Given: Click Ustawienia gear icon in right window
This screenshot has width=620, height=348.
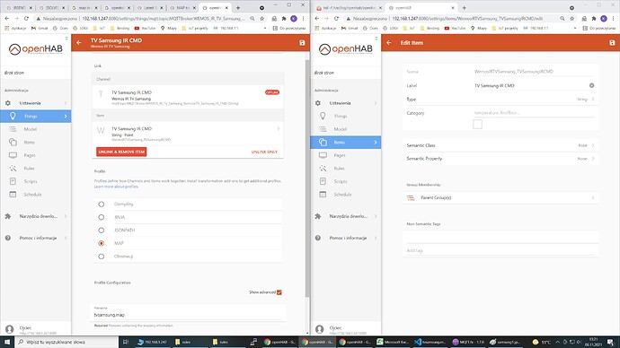Looking at the screenshot, I should click(318, 103).
